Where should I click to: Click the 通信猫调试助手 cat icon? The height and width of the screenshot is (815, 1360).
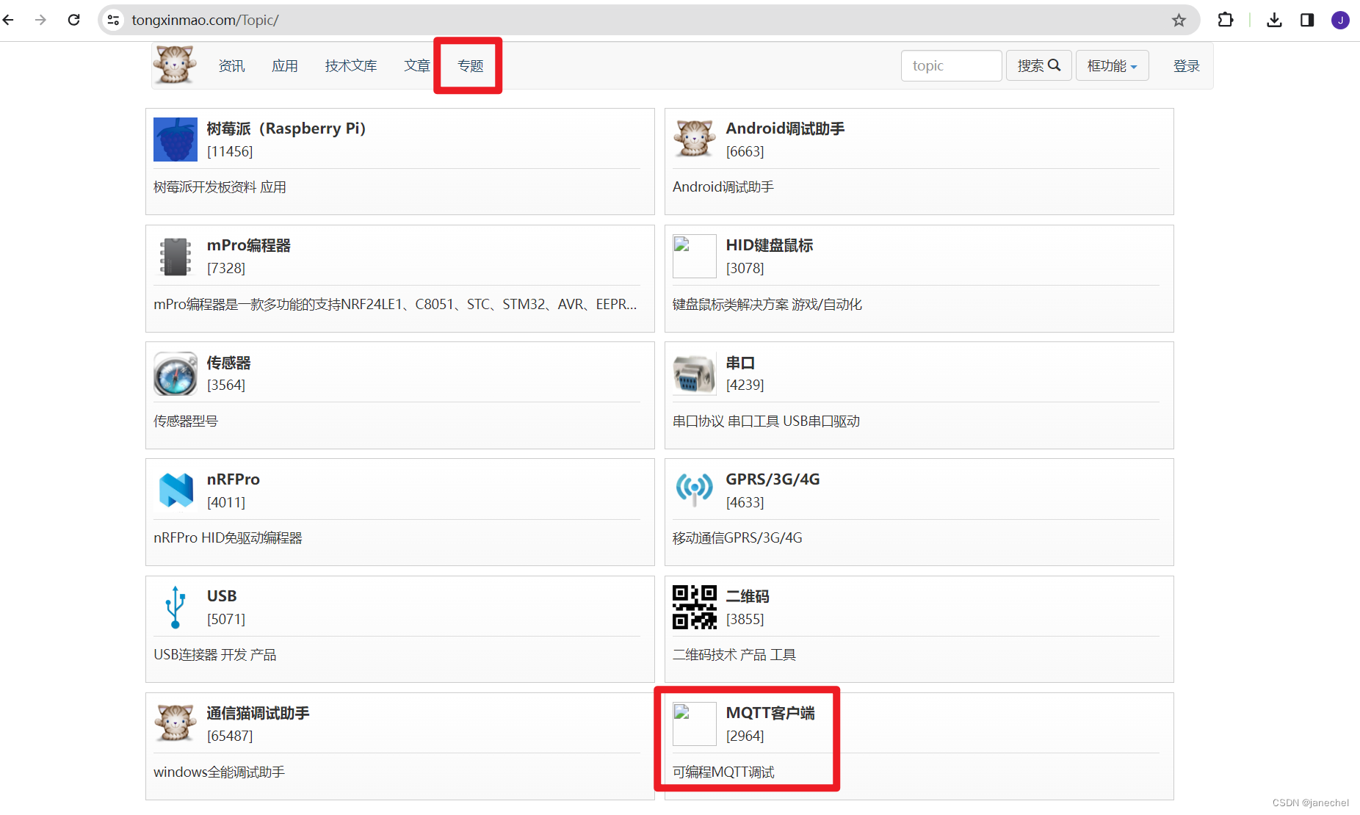click(x=176, y=723)
